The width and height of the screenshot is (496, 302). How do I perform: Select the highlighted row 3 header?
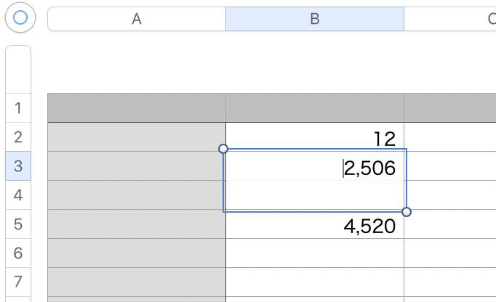tap(18, 166)
